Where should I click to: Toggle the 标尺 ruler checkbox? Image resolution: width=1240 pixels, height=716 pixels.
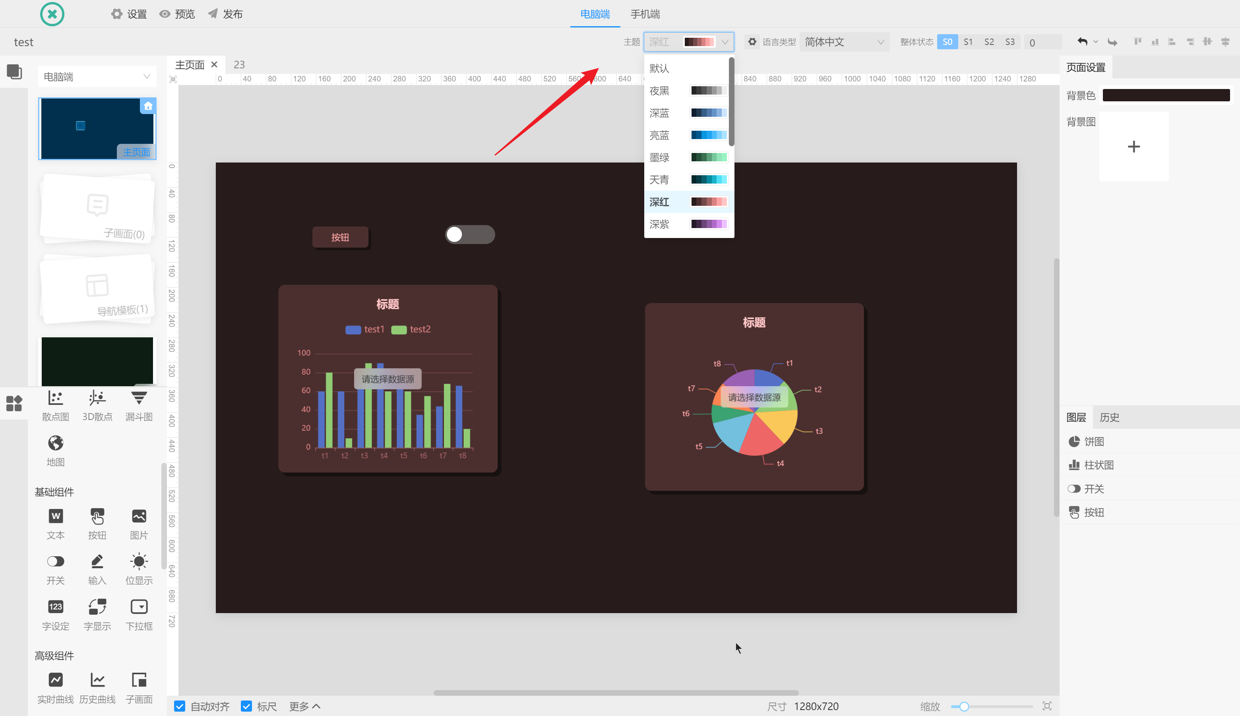tap(246, 706)
